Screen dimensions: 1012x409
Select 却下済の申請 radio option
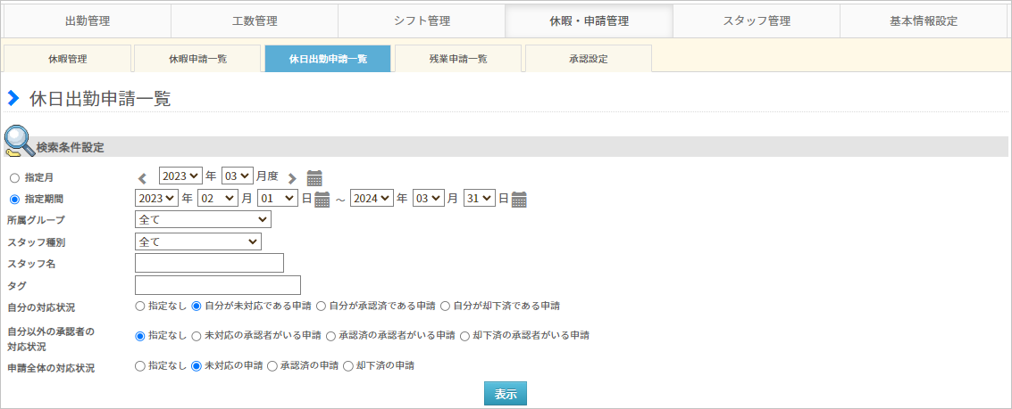(x=348, y=365)
